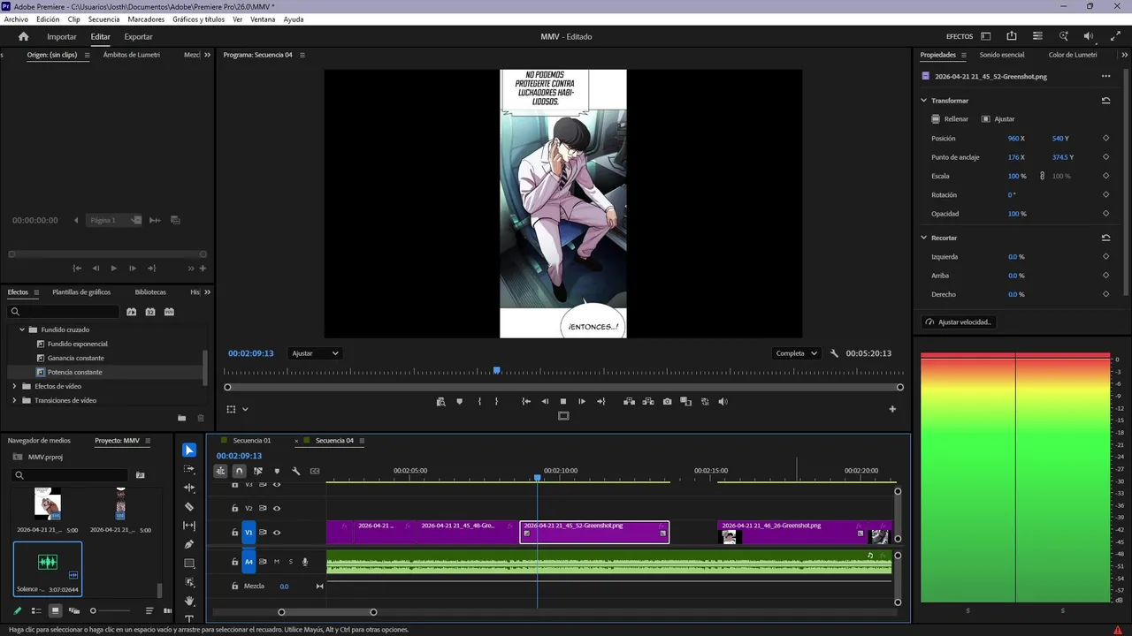
Task: Click Mark In bracket button
Action: 479,402
